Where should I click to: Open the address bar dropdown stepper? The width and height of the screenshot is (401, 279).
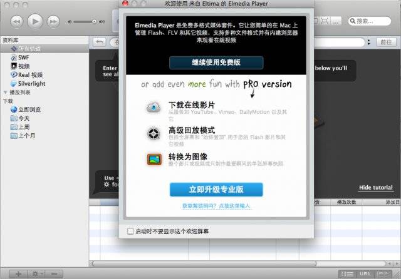click(365, 42)
